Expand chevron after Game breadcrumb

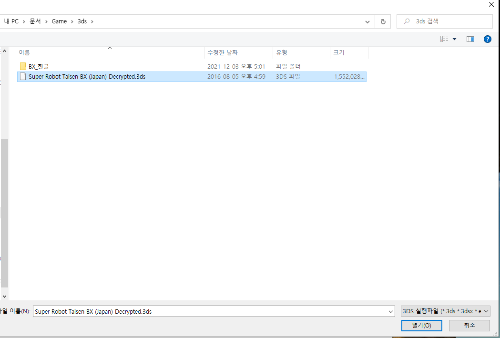coord(72,21)
